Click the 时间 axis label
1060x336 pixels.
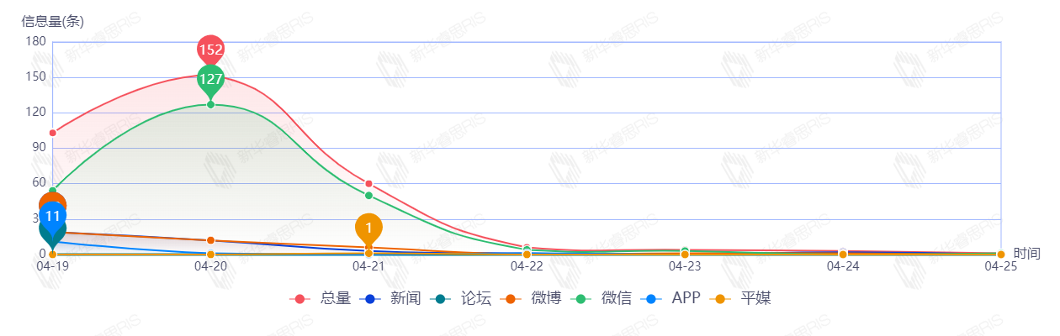pyautogui.click(x=1026, y=253)
